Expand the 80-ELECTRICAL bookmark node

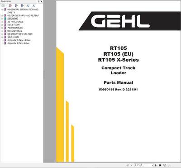pos(2,31)
